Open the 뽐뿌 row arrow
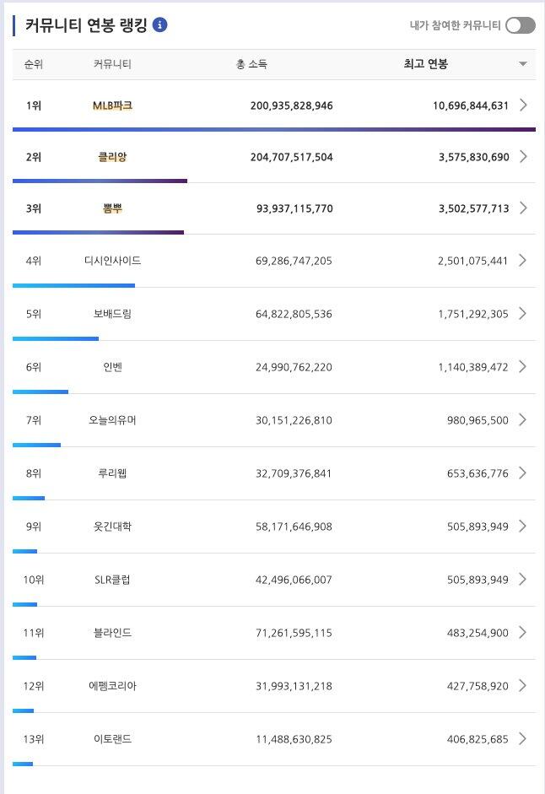This screenshot has height=794, width=545. [x=524, y=208]
